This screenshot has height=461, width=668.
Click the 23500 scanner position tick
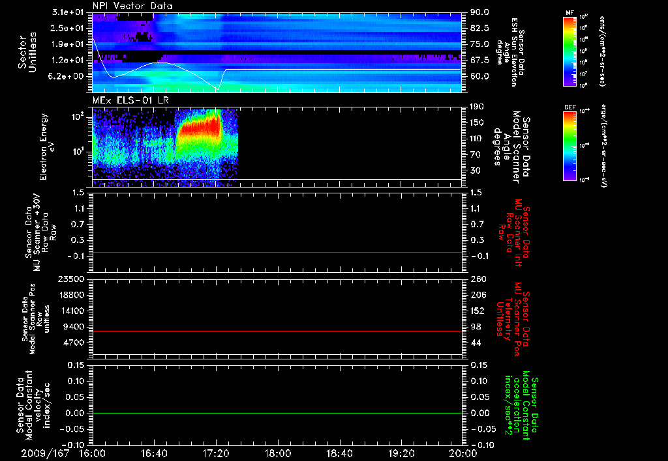click(x=70, y=279)
